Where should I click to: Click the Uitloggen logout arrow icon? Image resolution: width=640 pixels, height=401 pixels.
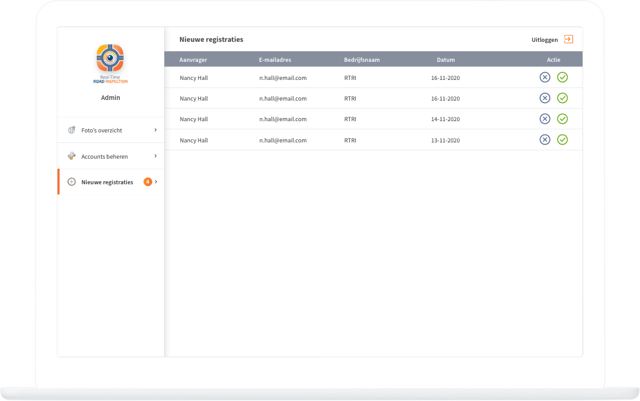pyautogui.click(x=569, y=39)
